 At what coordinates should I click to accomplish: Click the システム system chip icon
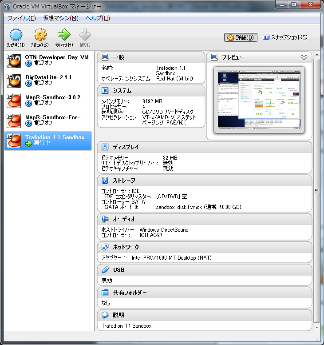click(x=105, y=91)
